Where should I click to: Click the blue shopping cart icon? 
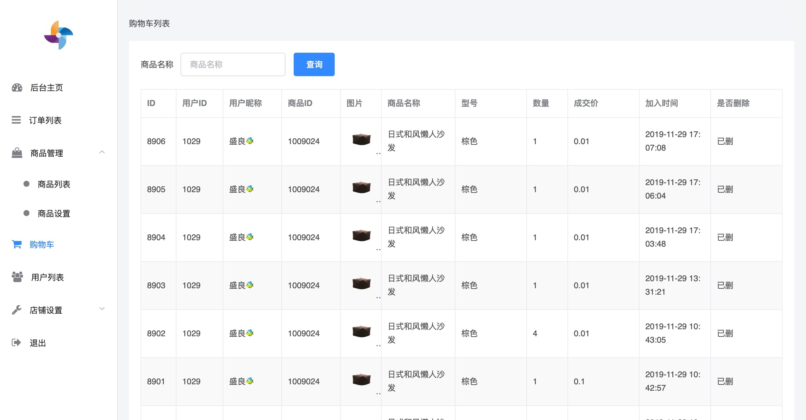[17, 244]
